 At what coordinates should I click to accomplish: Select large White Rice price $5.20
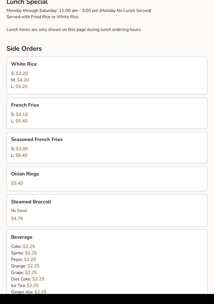(21, 87)
